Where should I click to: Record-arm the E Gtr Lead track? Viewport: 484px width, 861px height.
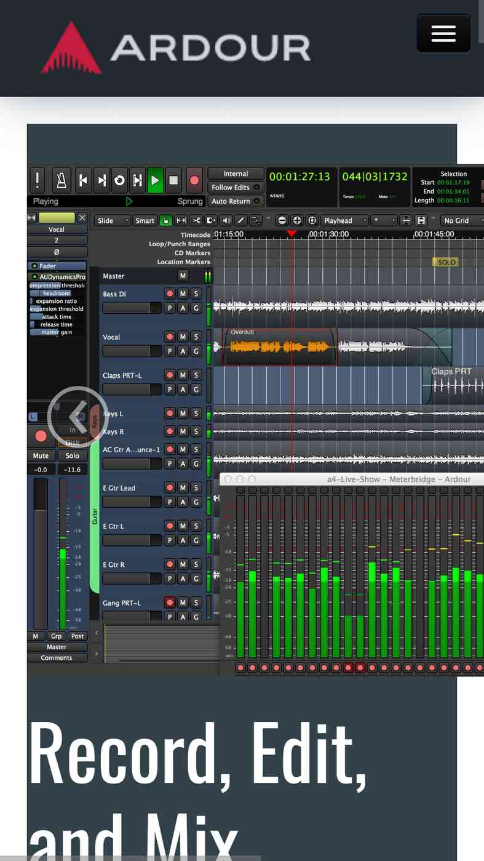pos(170,487)
